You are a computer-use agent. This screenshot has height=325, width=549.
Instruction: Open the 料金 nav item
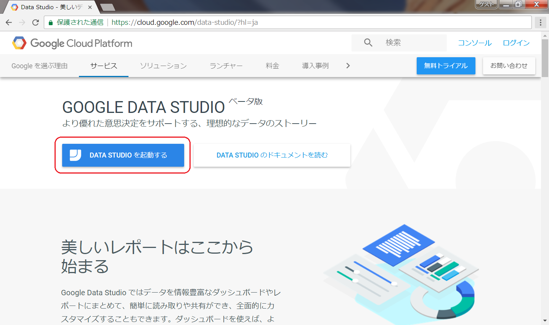pos(272,66)
